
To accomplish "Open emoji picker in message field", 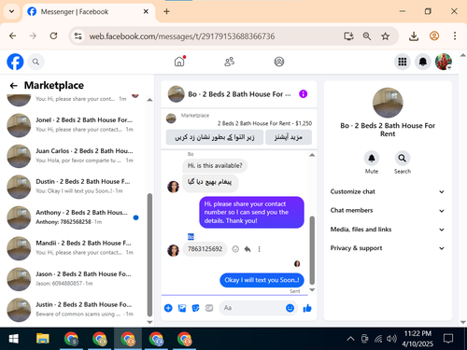I will pyautogui.click(x=290, y=308).
